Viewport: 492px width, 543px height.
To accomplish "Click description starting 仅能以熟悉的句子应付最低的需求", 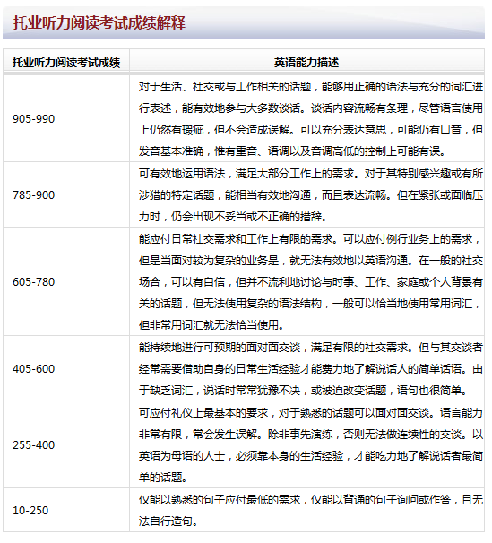I will 311,511.
